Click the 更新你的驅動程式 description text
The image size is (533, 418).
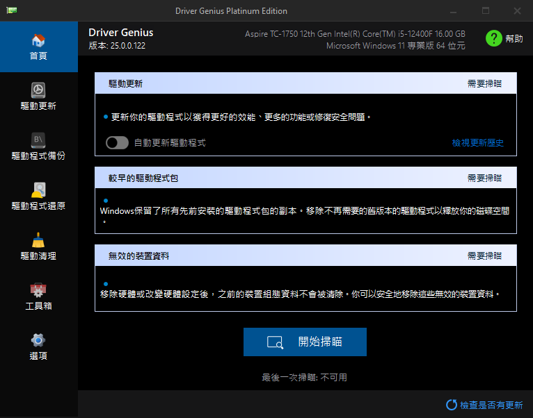[x=241, y=117]
